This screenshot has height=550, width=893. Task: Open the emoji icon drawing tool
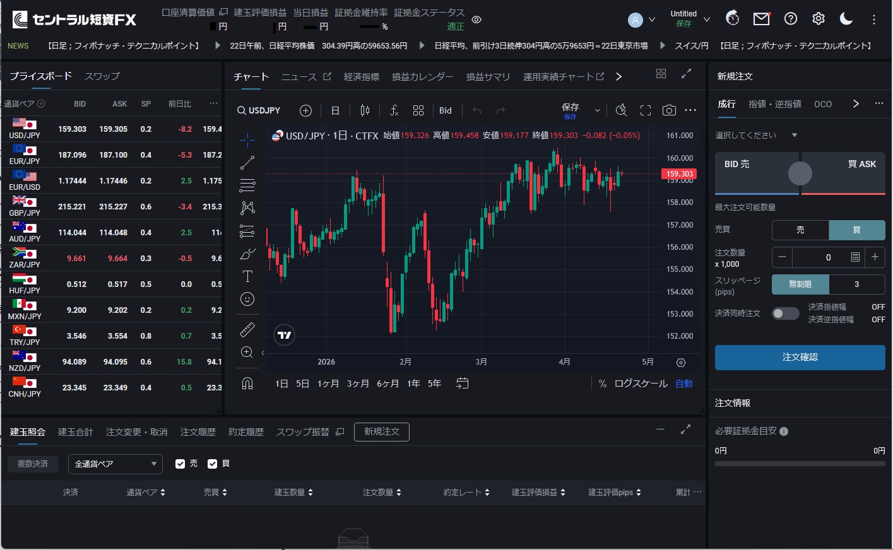click(247, 299)
